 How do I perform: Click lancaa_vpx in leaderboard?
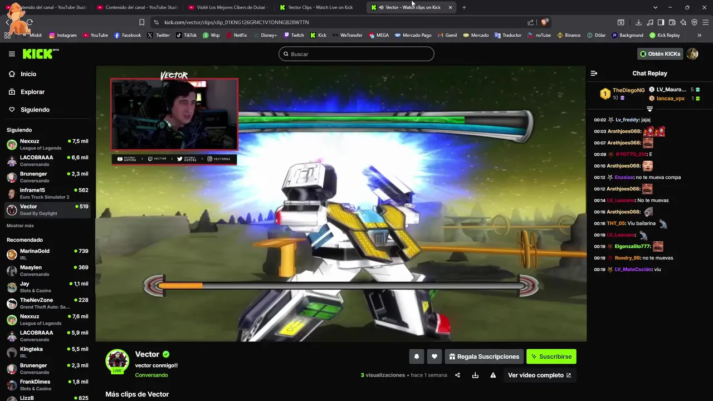click(x=670, y=99)
